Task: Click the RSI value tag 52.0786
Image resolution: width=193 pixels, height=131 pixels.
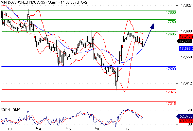Action: pyautogui.click(x=184, y=116)
